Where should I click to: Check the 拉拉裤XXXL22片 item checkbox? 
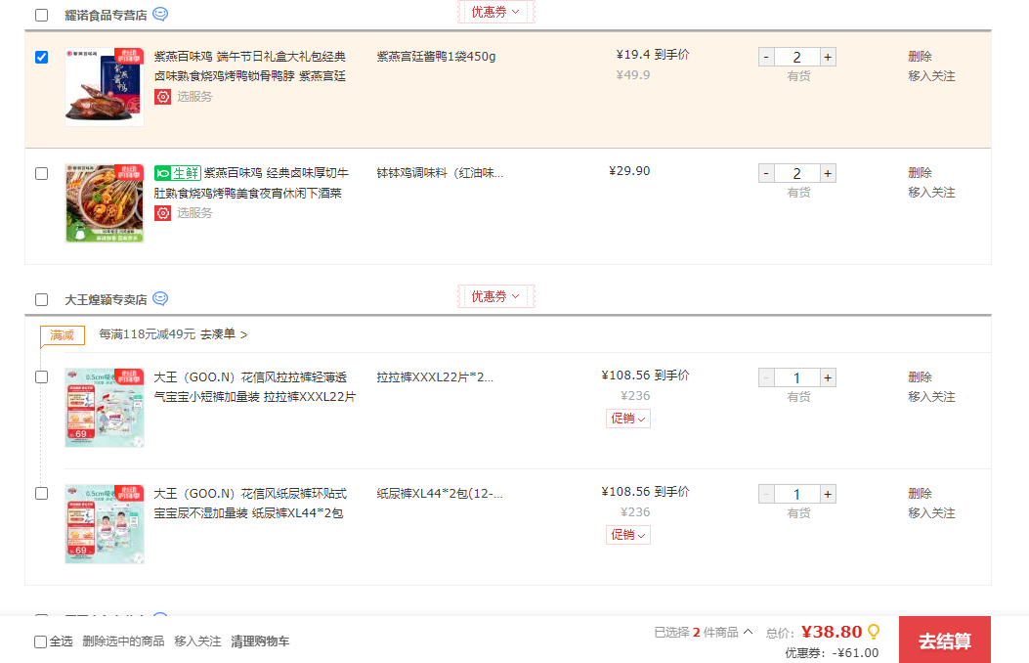(41, 376)
